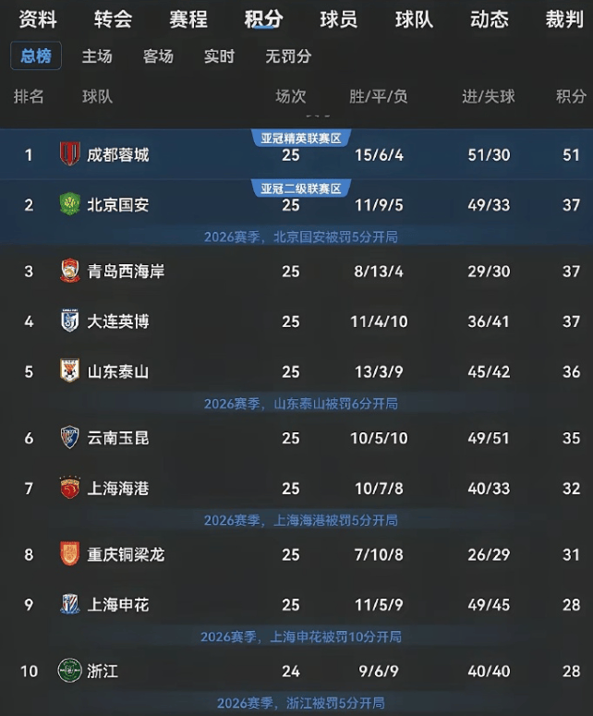593x716 pixels.
Task: Switch to the 主场 standings filter
Action: (x=97, y=56)
